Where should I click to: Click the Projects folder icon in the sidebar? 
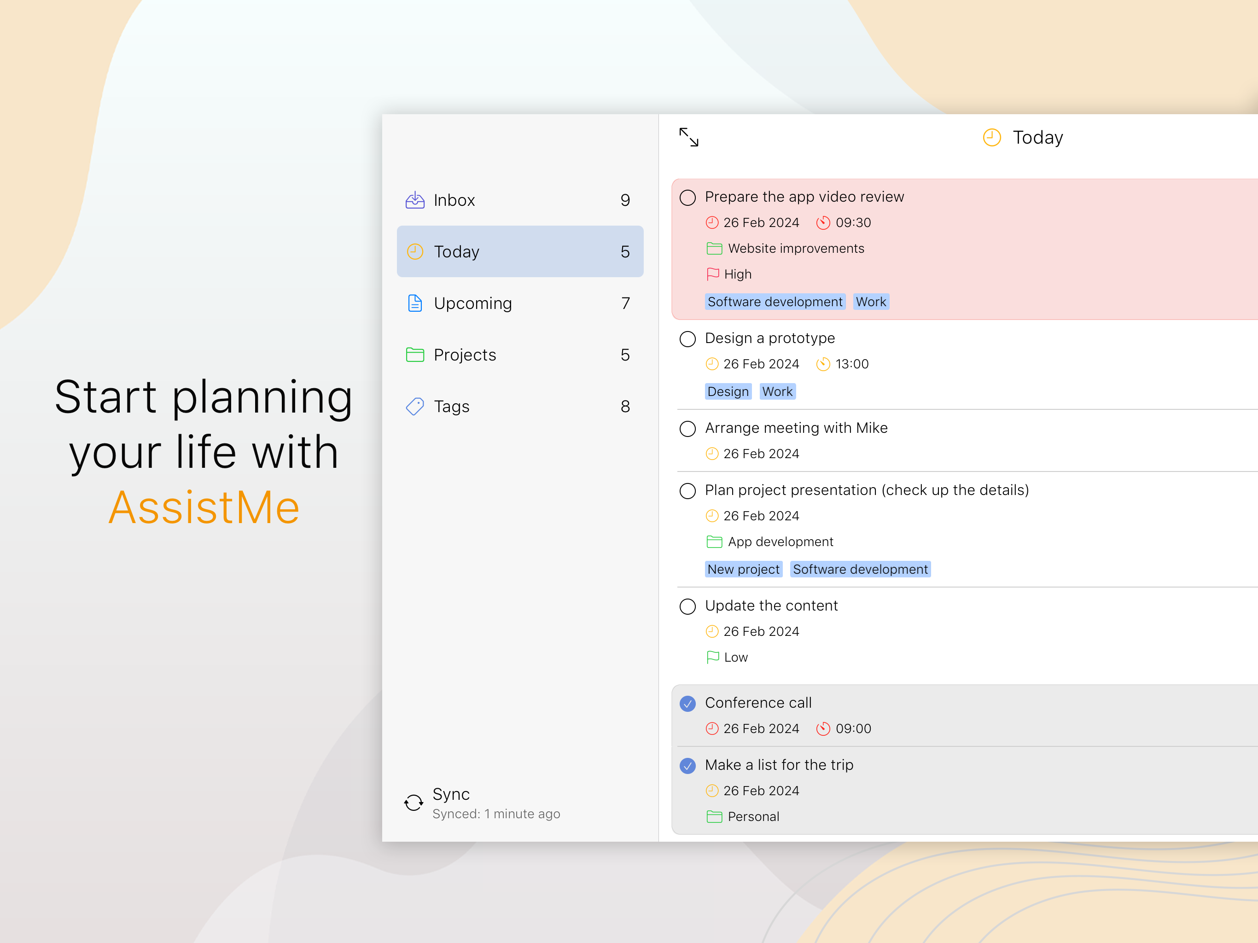coord(414,355)
